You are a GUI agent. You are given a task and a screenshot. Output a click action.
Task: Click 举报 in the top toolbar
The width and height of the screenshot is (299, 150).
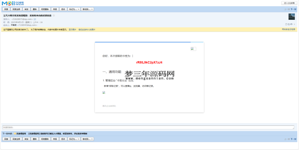pos(55,9)
